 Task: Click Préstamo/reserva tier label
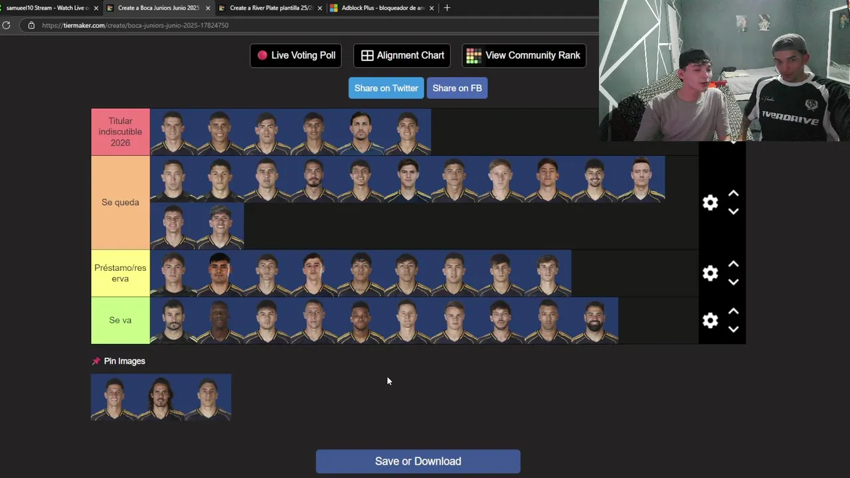[120, 273]
